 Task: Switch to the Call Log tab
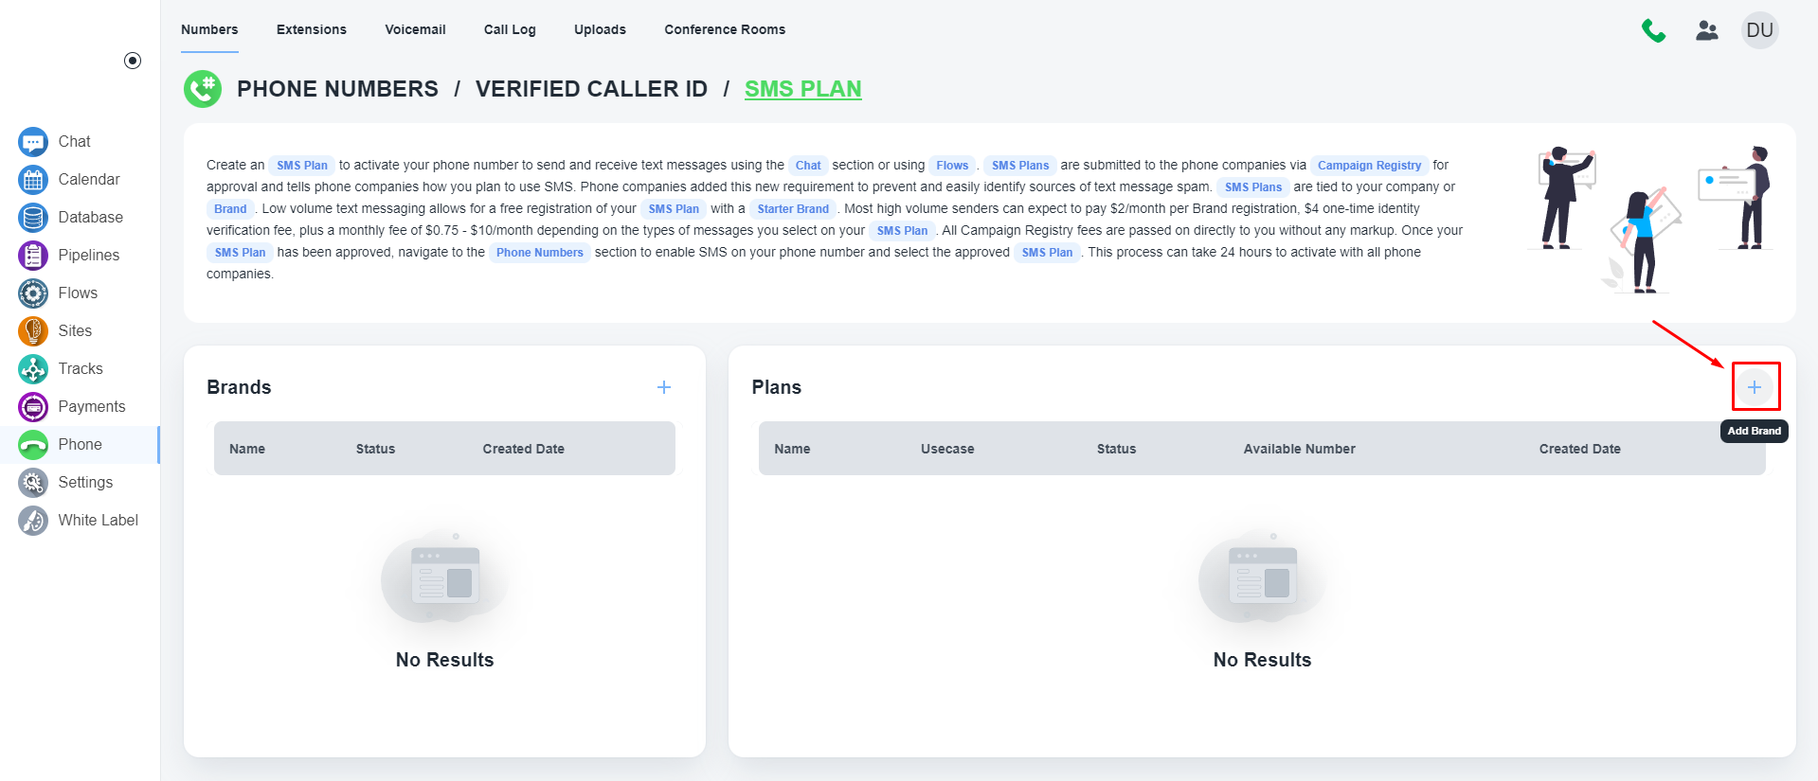[x=510, y=29]
